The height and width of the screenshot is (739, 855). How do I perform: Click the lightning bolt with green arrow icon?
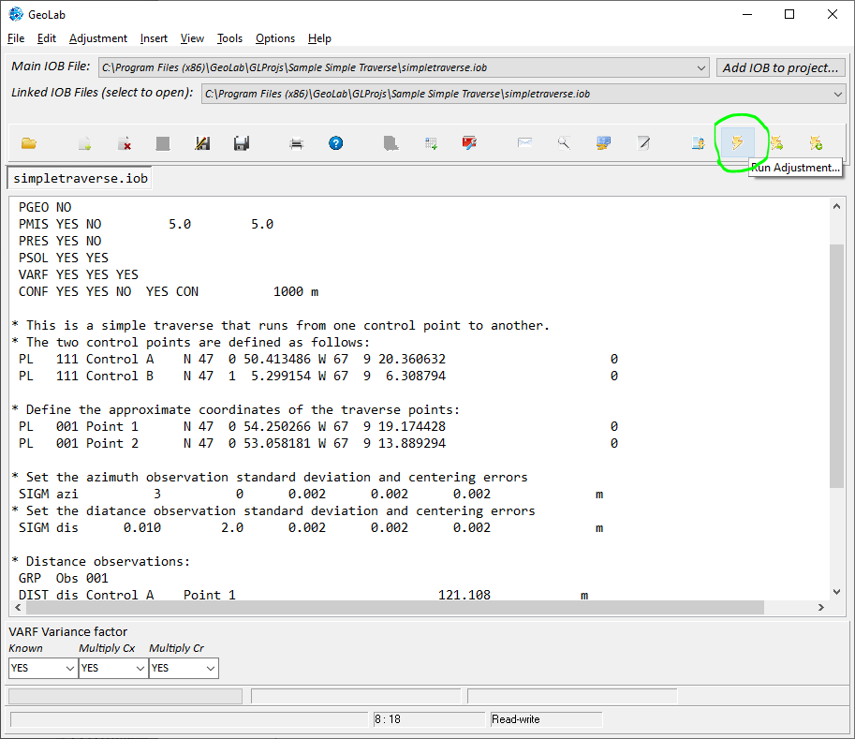tap(776, 143)
